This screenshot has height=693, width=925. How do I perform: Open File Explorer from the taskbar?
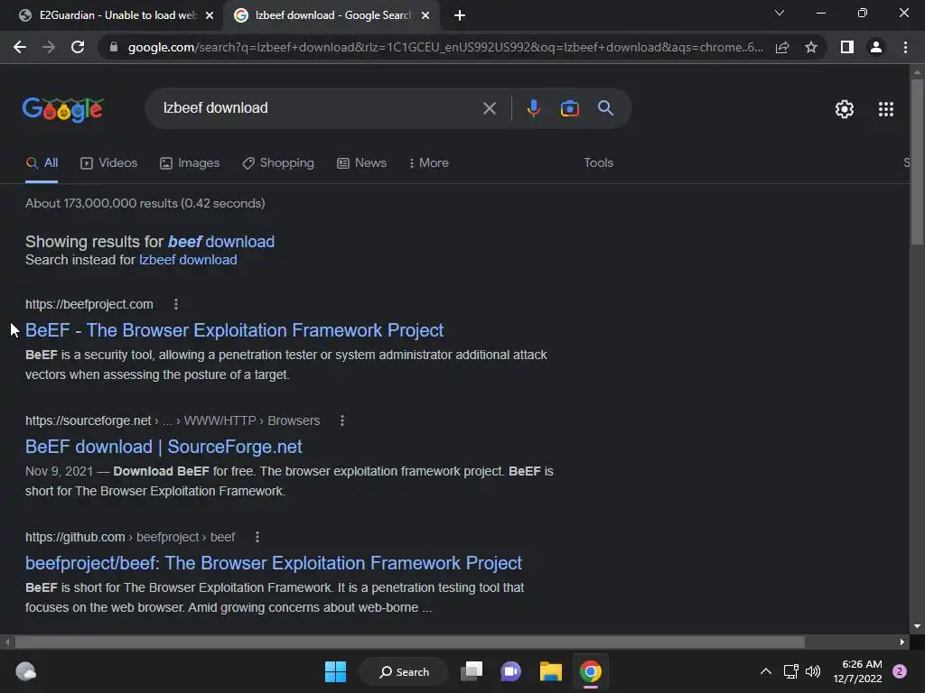point(551,671)
